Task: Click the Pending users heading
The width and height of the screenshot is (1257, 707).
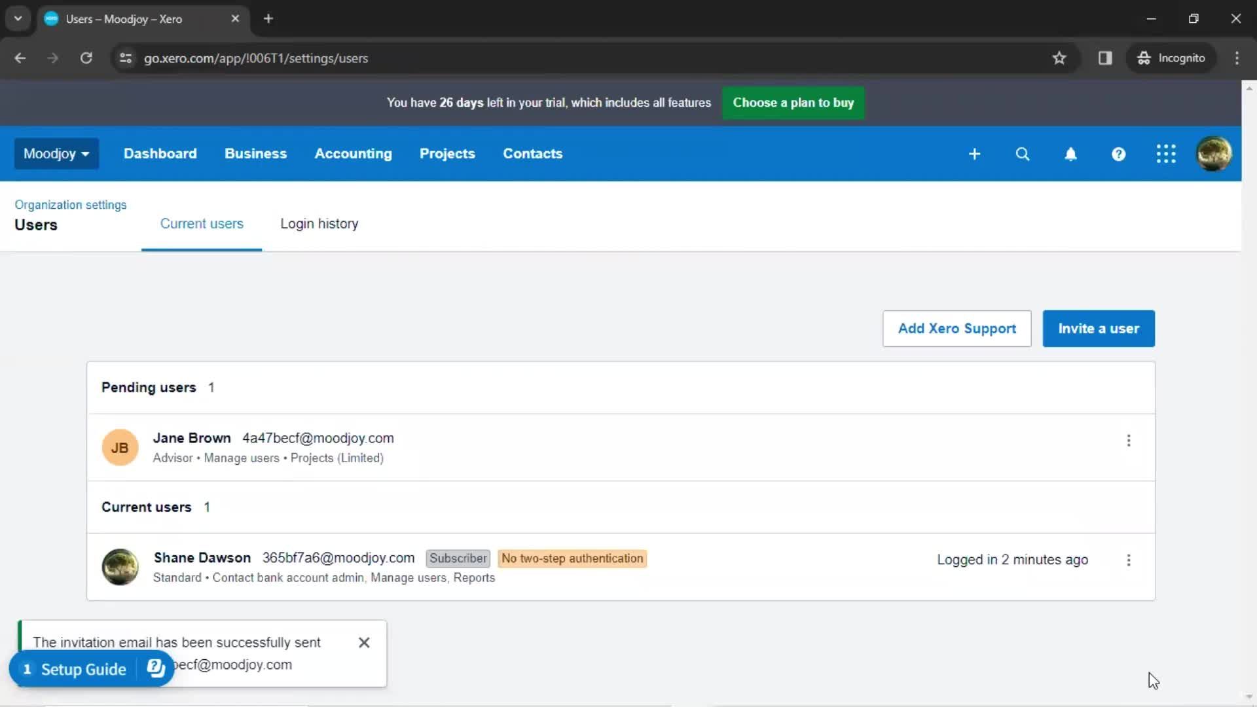Action: point(149,388)
